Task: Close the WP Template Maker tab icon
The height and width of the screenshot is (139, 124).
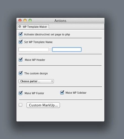Action: [20, 27]
